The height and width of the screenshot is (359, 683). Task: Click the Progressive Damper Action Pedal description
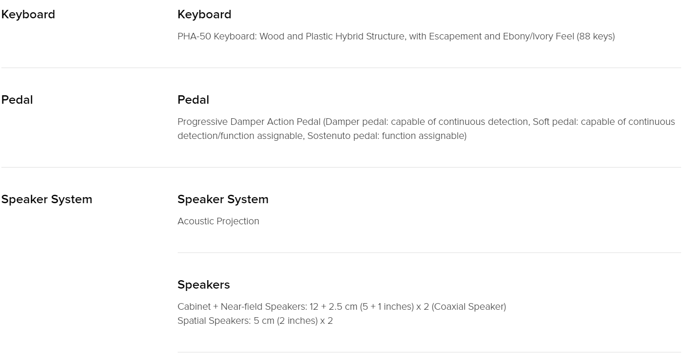[x=426, y=129]
